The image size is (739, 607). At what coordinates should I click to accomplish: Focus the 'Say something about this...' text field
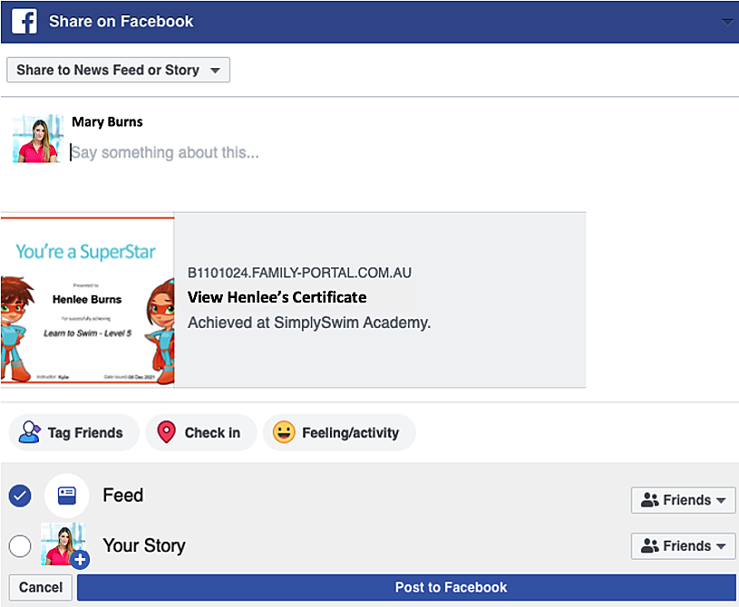click(165, 152)
